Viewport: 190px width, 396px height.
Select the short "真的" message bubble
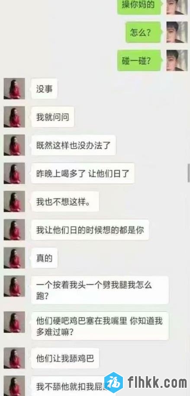(x=44, y=258)
